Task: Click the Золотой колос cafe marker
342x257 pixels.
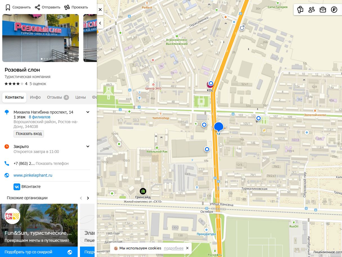Action: (x=316, y=110)
